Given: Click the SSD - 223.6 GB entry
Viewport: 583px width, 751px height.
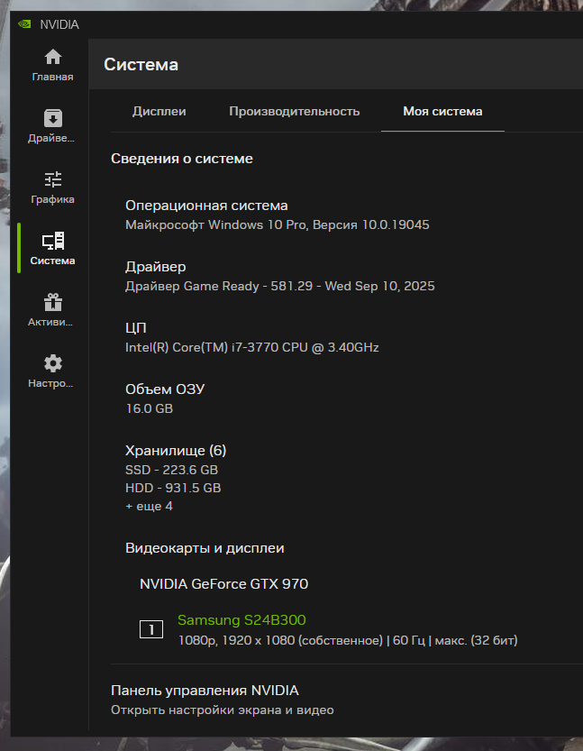Looking at the screenshot, I should click(x=172, y=470).
